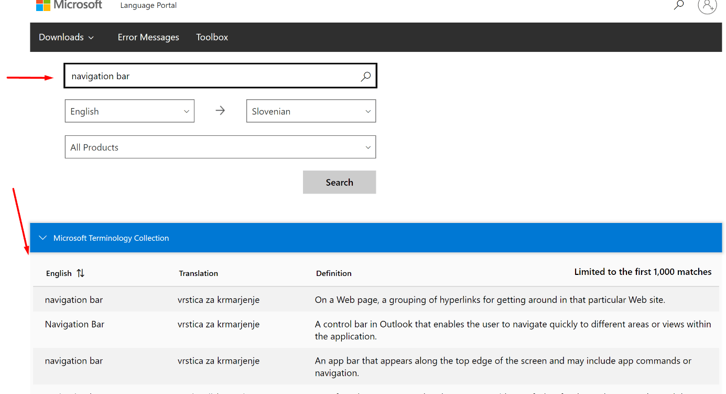Viewport: 726px width, 394px height.
Task: Click the magnifier icon inside the term search box
Action: click(366, 77)
